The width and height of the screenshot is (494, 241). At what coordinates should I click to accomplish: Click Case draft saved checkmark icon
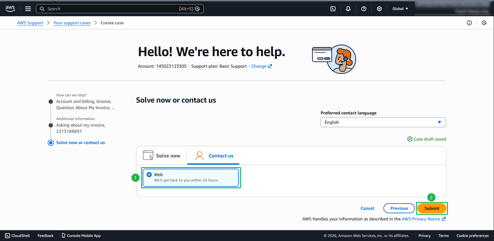pos(410,139)
